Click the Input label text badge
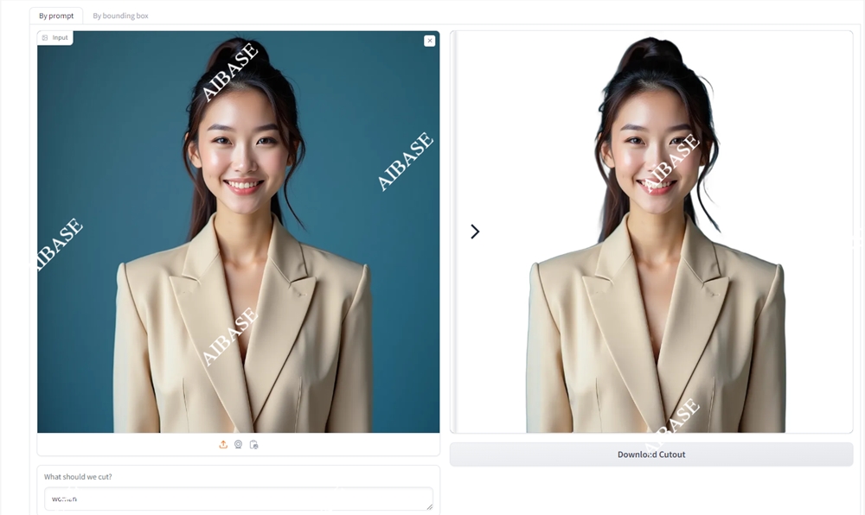This screenshot has height=515, width=865. tap(60, 38)
